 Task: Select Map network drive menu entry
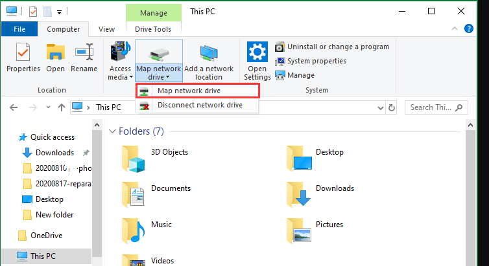(x=197, y=91)
